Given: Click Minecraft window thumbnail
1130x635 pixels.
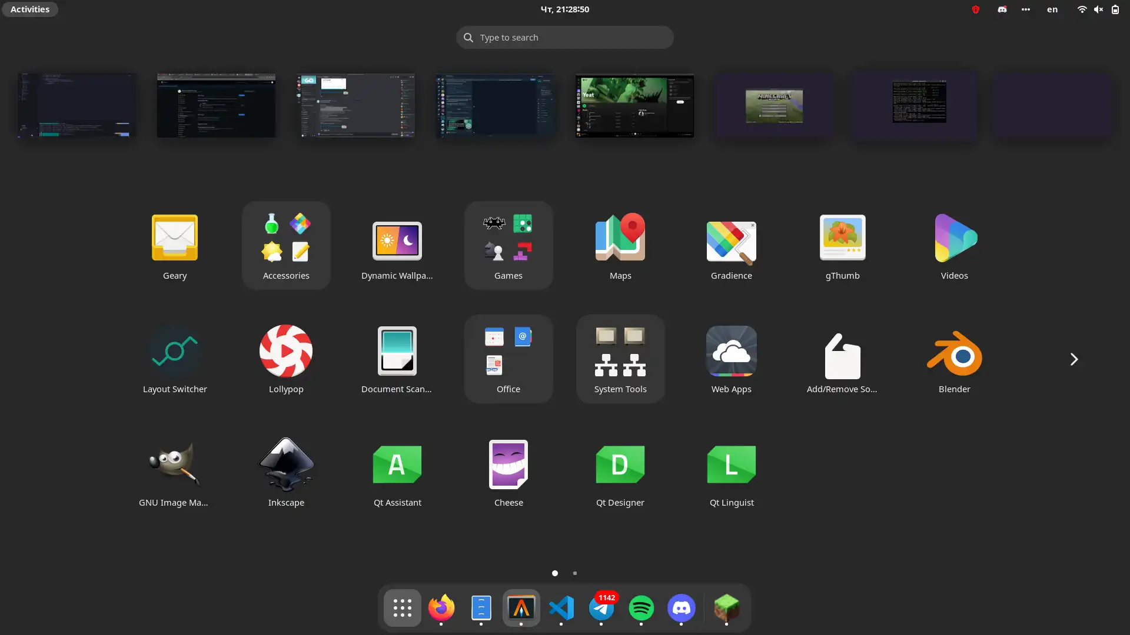Looking at the screenshot, I should pyautogui.click(x=774, y=105).
